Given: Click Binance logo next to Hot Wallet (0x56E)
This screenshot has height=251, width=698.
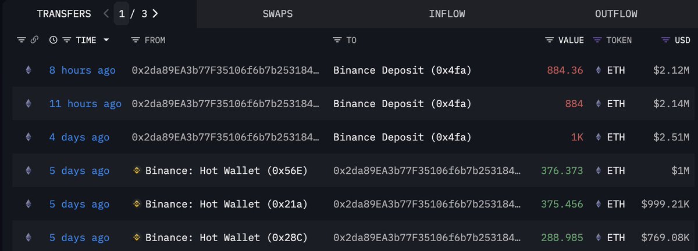Looking at the screenshot, I should click(x=137, y=170).
